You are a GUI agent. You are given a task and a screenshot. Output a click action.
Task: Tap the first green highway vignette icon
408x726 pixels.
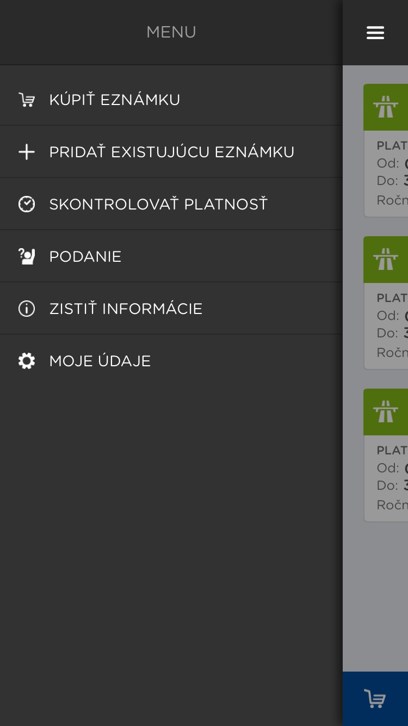[x=386, y=107]
